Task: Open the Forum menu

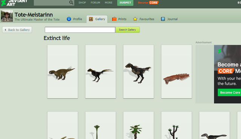Action: (95, 3)
